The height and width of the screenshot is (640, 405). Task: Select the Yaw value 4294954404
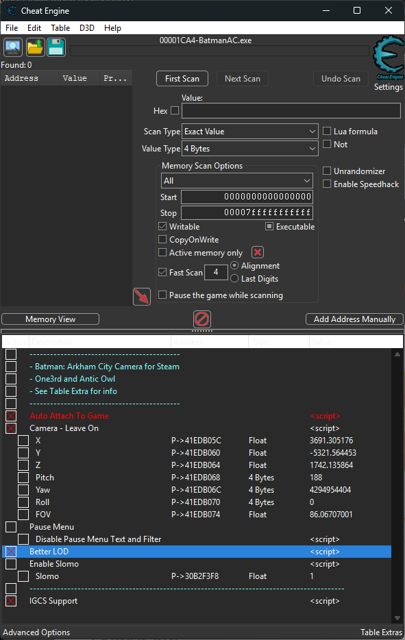pyautogui.click(x=330, y=490)
